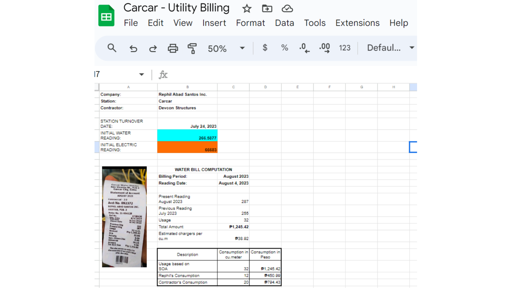Click the print icon
Viewport: 526px width, 295px height.
[x=173, y=49]
